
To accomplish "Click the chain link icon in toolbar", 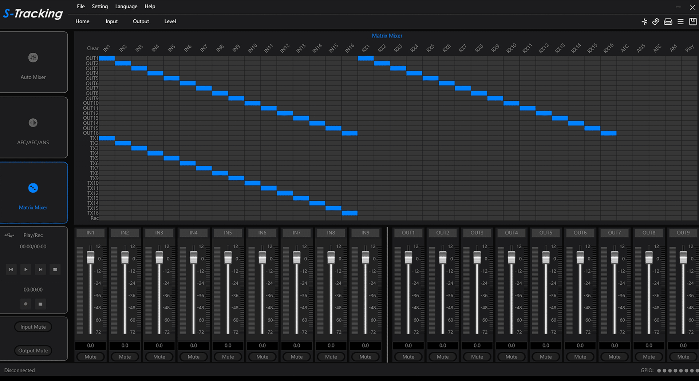I will click(x=655, y=22).
